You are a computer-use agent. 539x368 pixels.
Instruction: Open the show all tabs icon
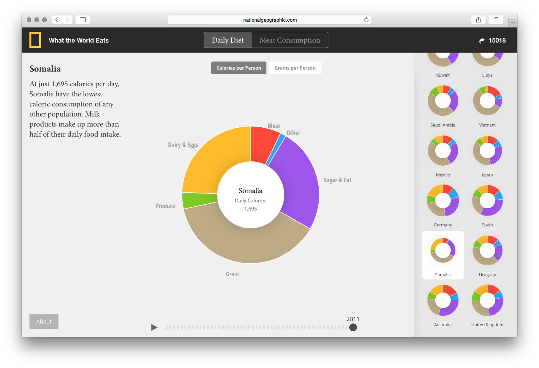pos(496,20)
